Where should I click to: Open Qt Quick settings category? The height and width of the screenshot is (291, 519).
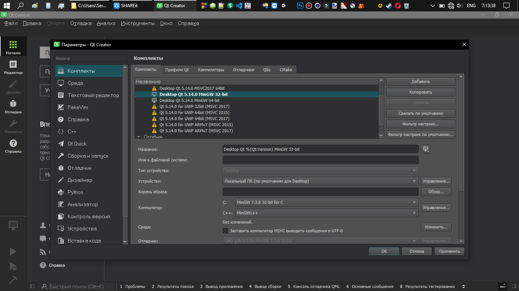(89, 144)
